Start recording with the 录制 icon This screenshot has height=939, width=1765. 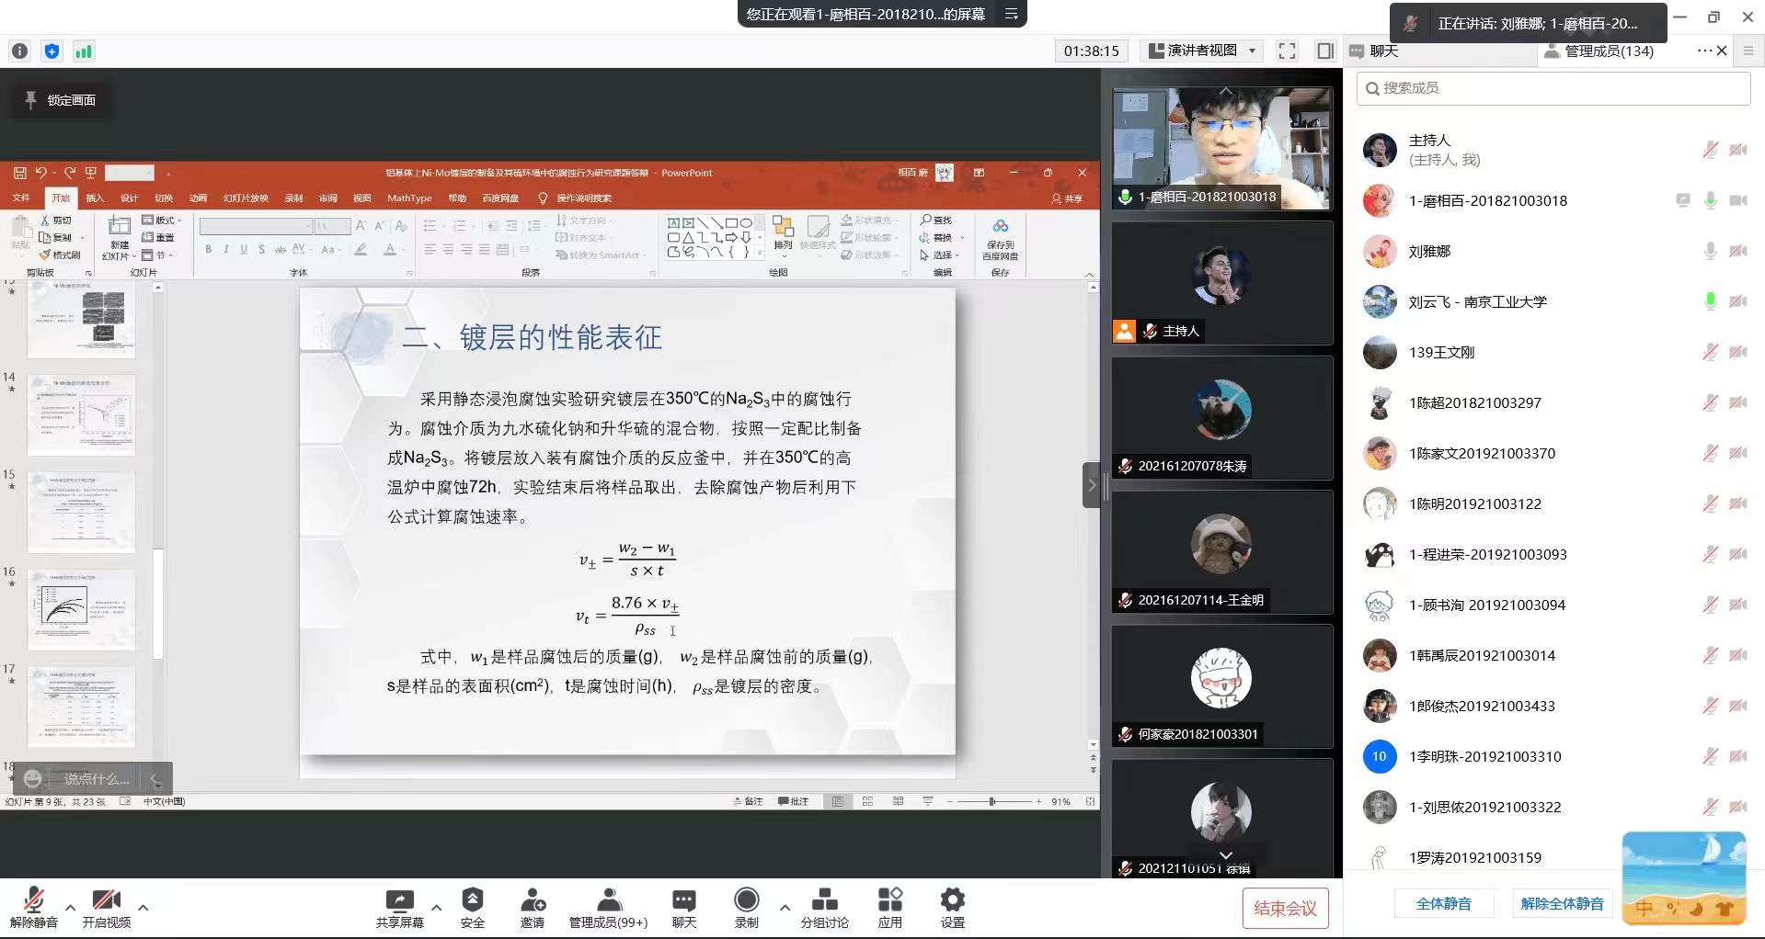point(746,900)
